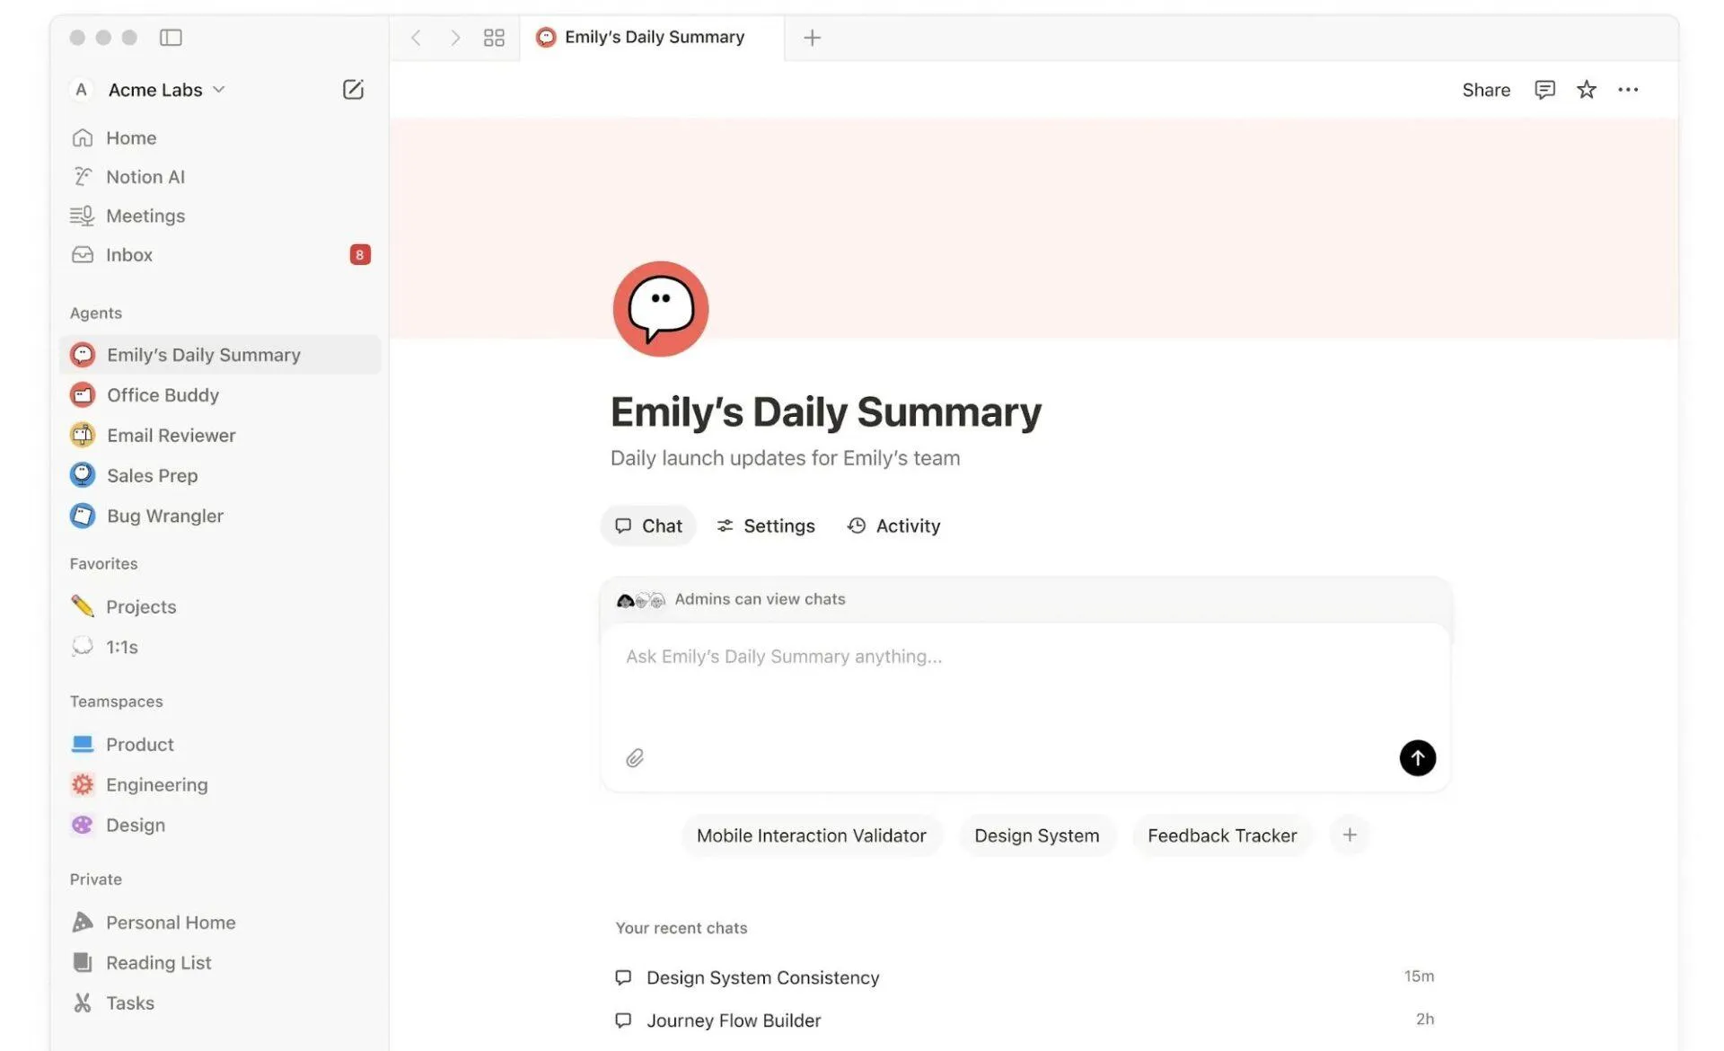The width and height of the screenshot is (1724, 1051).
Task: Send message with black arrow button
Action: tap(1417, 758)
